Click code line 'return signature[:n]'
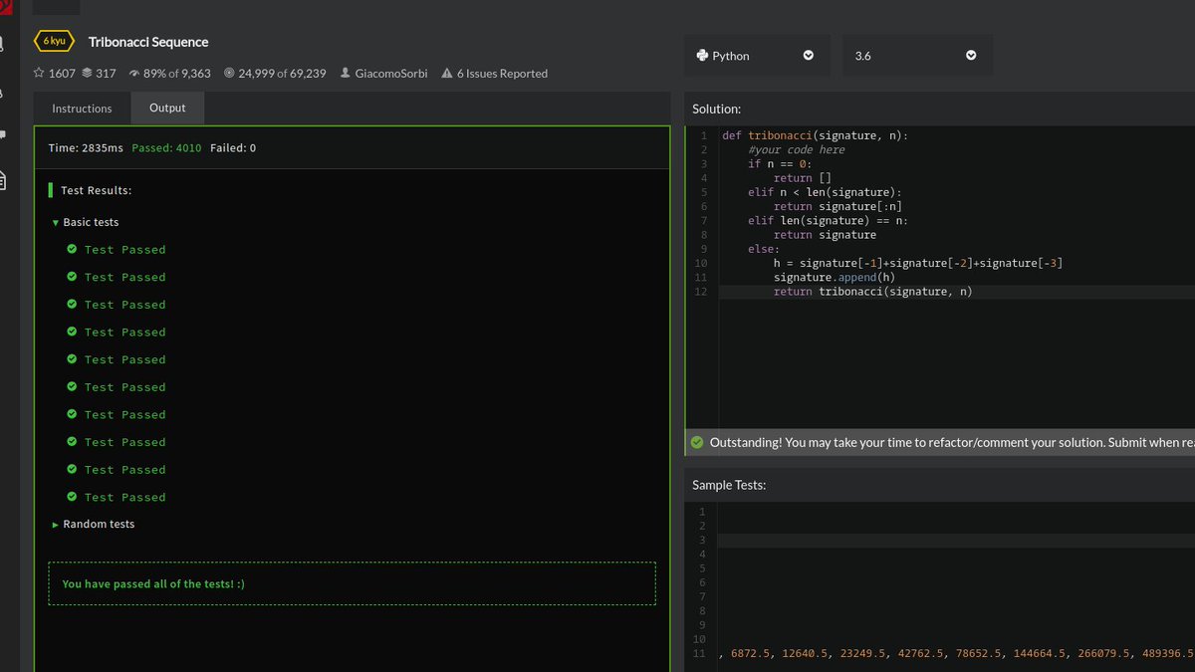Viewport: 1195px width, 672px height. pos(837,206)
